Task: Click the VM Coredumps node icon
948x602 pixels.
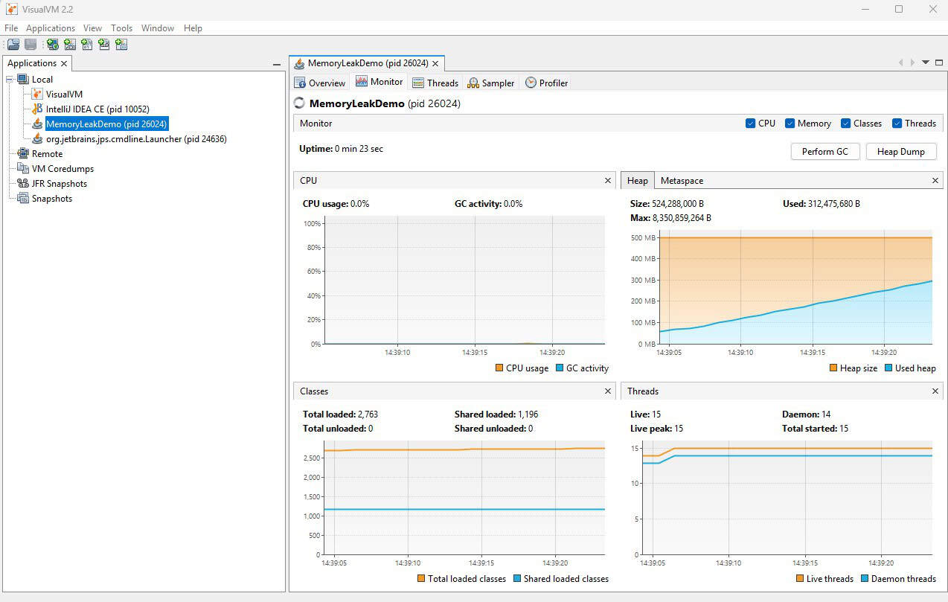Action: (x=23, y=169)
